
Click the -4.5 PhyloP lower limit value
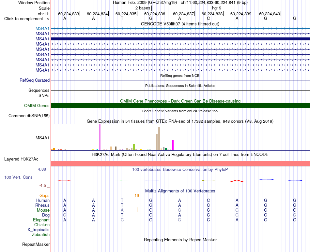click(42, 186)
